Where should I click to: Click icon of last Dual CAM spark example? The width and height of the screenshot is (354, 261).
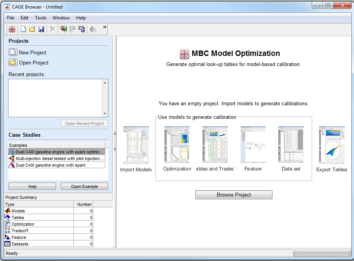point(12,165)
